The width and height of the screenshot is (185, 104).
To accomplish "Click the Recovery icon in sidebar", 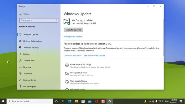I will tap(20, 67).
